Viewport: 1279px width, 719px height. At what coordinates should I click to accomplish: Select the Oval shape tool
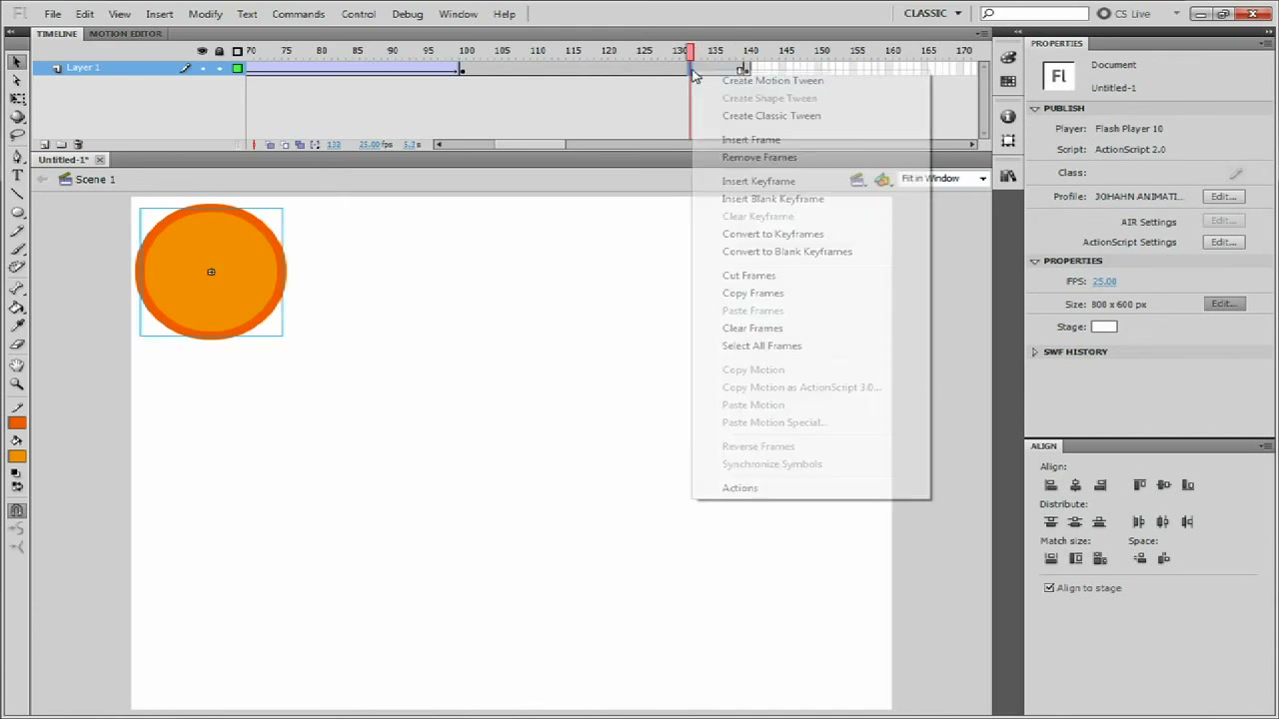[17, 213]
